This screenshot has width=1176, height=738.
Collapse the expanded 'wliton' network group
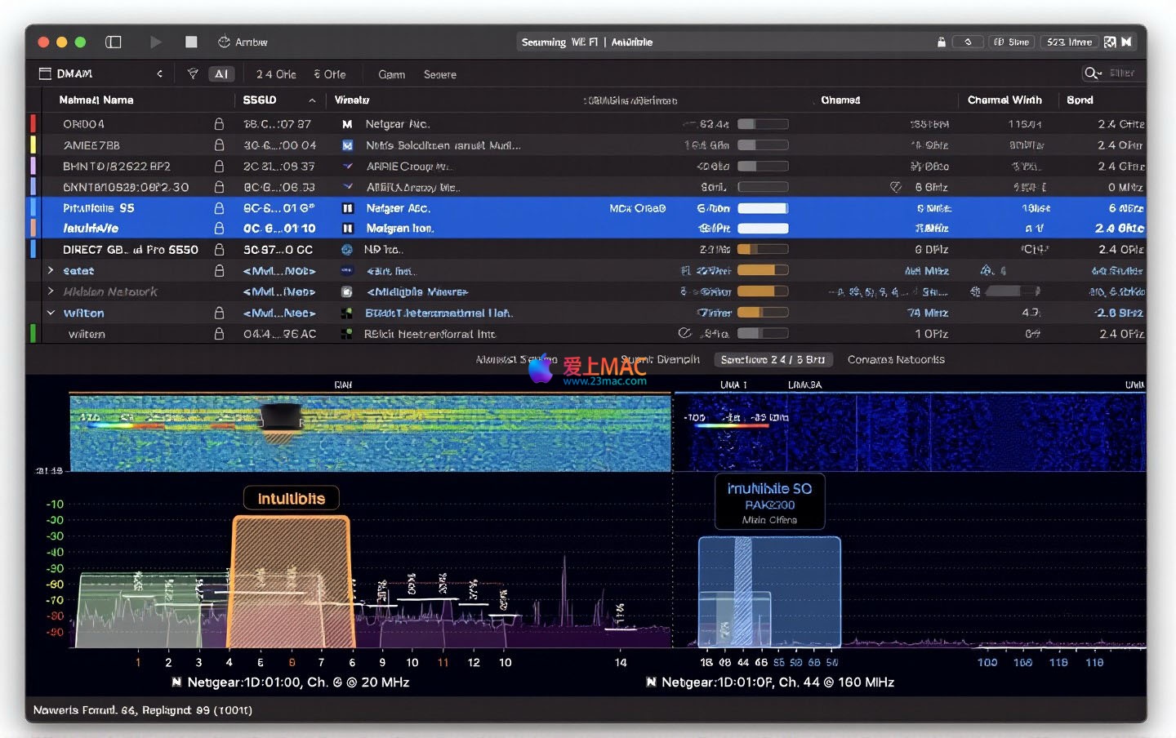click(x=51, y=313)
